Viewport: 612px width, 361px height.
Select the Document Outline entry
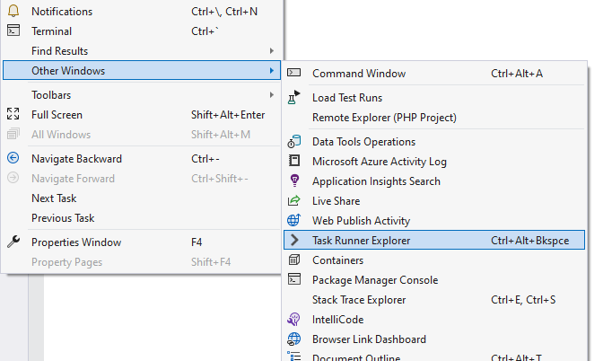click(x=434, y=356)
